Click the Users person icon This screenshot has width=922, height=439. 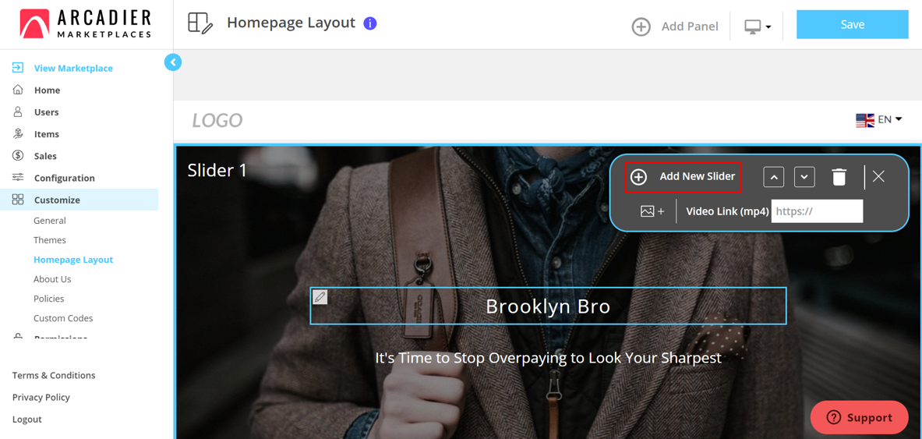tap(18, 112)
